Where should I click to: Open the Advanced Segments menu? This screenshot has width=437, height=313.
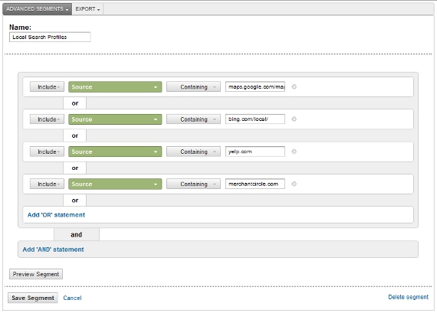(38, 9)
